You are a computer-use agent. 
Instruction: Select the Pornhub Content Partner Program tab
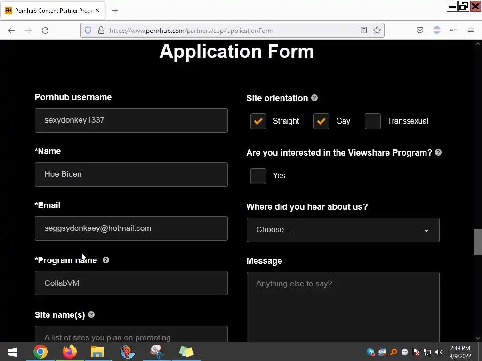tap(53, 11)
